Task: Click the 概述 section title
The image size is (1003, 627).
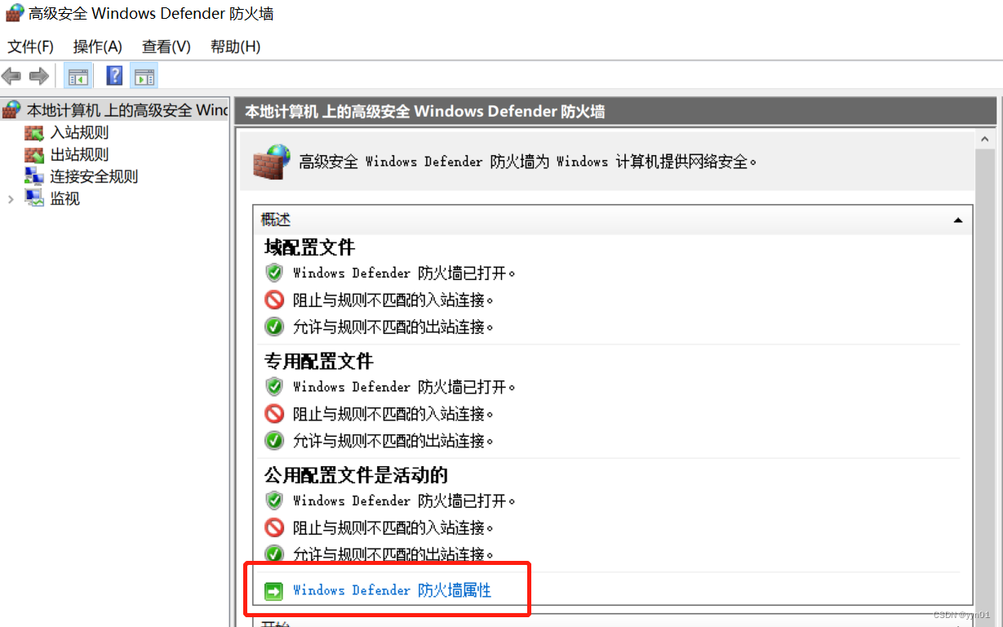Action: [x=276, y=220]
